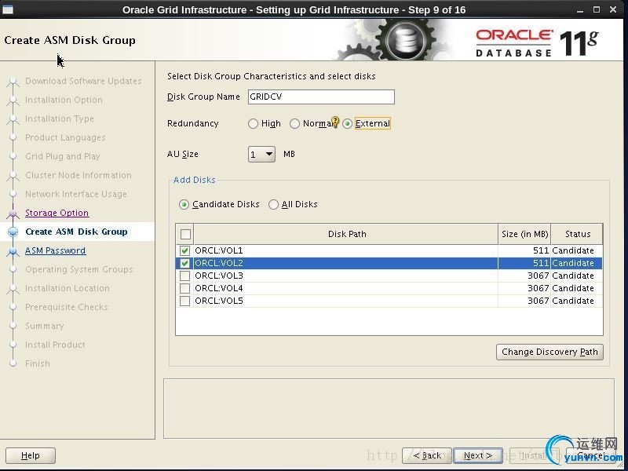Select the Candidate Disks radio button

coord(184,205)
